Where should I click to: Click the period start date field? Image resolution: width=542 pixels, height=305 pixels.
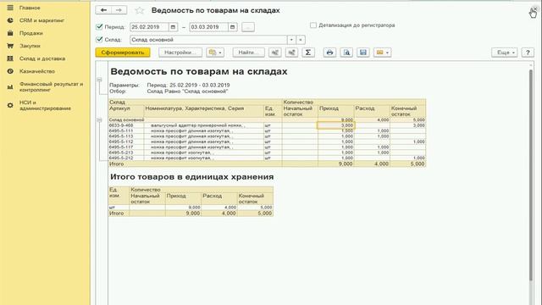(149, 27)
